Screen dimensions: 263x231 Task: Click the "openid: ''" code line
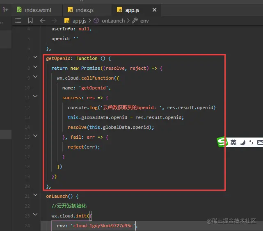click(65, 39)
